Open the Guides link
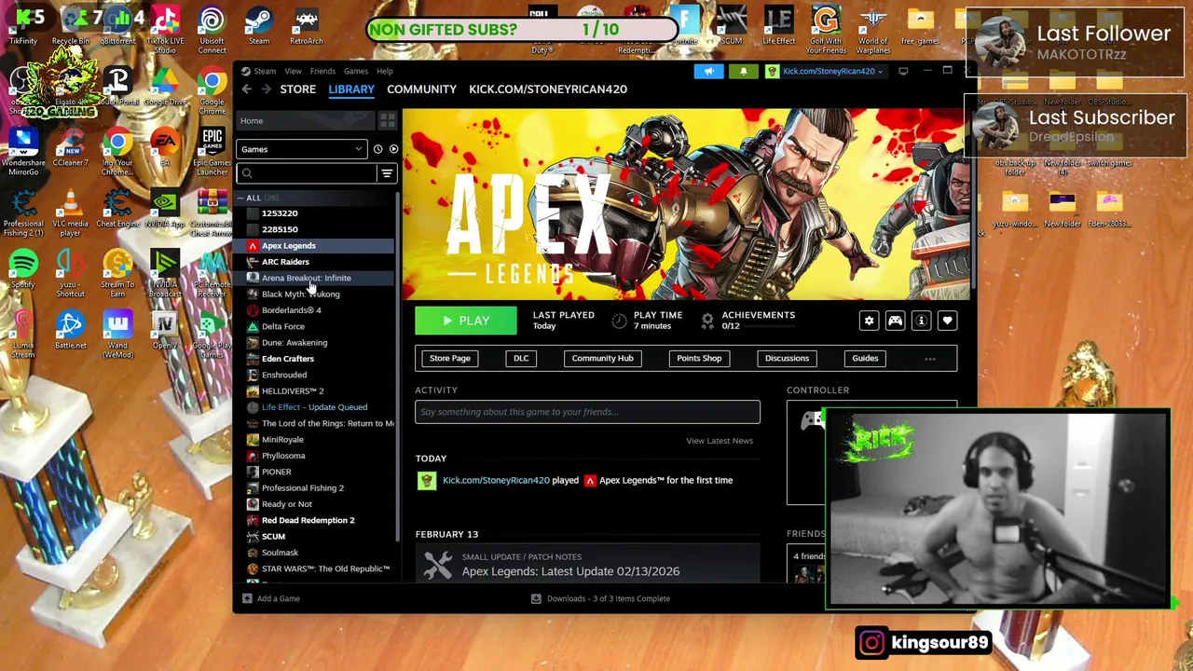Image resolution: width=1193 pixels, height=671 pixels. (x=865, y=358)
